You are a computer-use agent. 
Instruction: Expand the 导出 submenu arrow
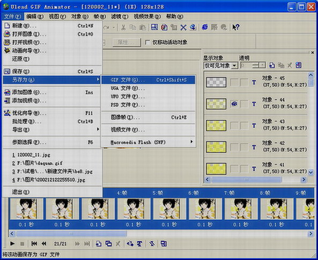(x=98, y=129)
